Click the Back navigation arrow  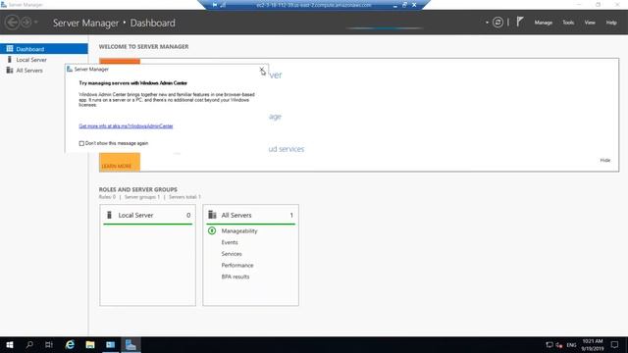tap(12, 22)
